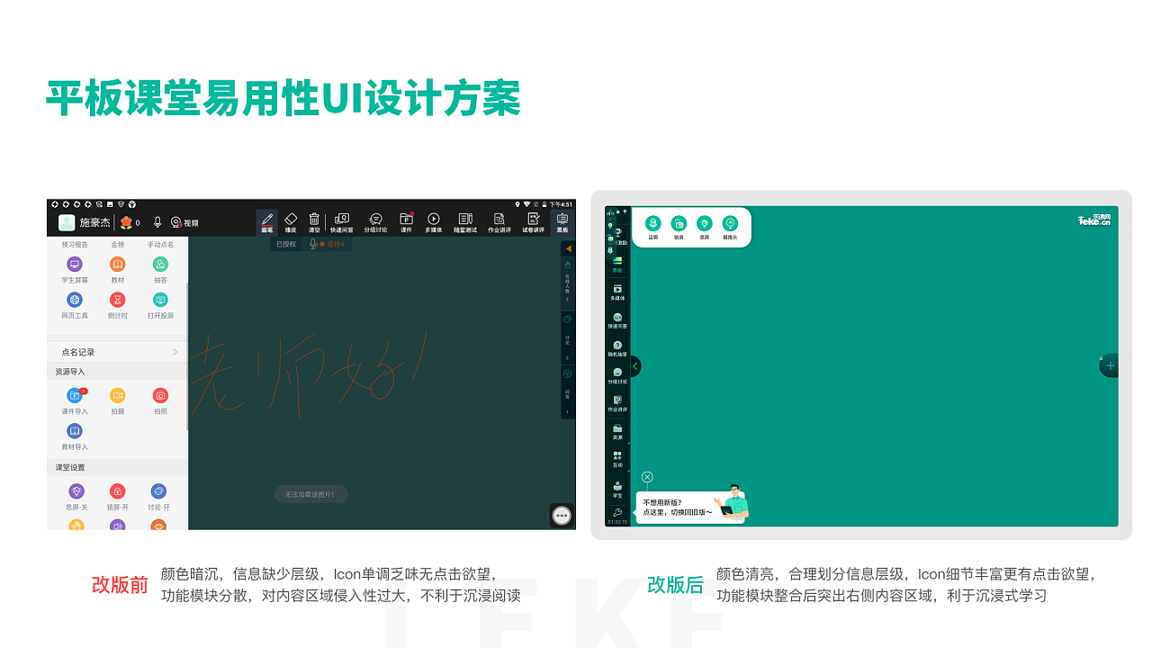Click the 预习报告 label

[x=75, y=244]
